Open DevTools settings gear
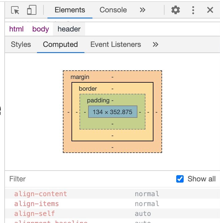The width and height of the screenshot is (220, 223). [176, 10]
